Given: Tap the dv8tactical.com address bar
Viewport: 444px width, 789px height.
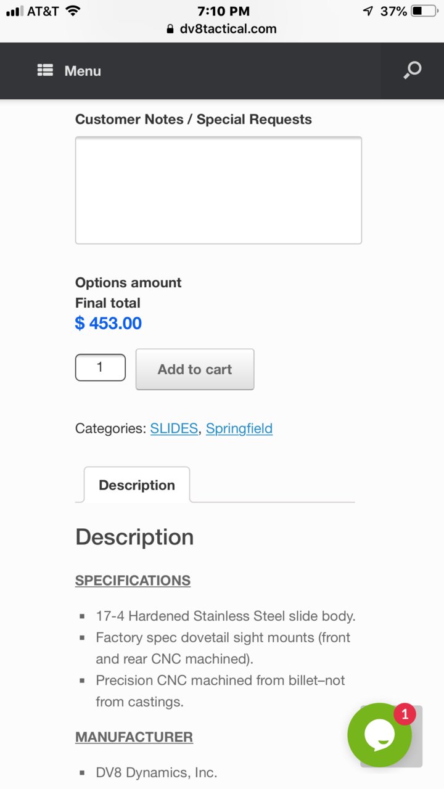Looking at the screenshot, I should (222, 29).
